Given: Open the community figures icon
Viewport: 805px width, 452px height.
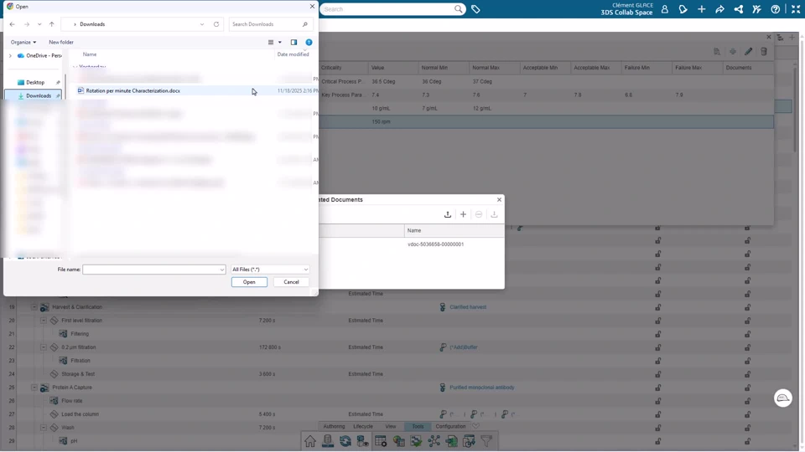Looking at the screenshot, I should pos(756,9).
